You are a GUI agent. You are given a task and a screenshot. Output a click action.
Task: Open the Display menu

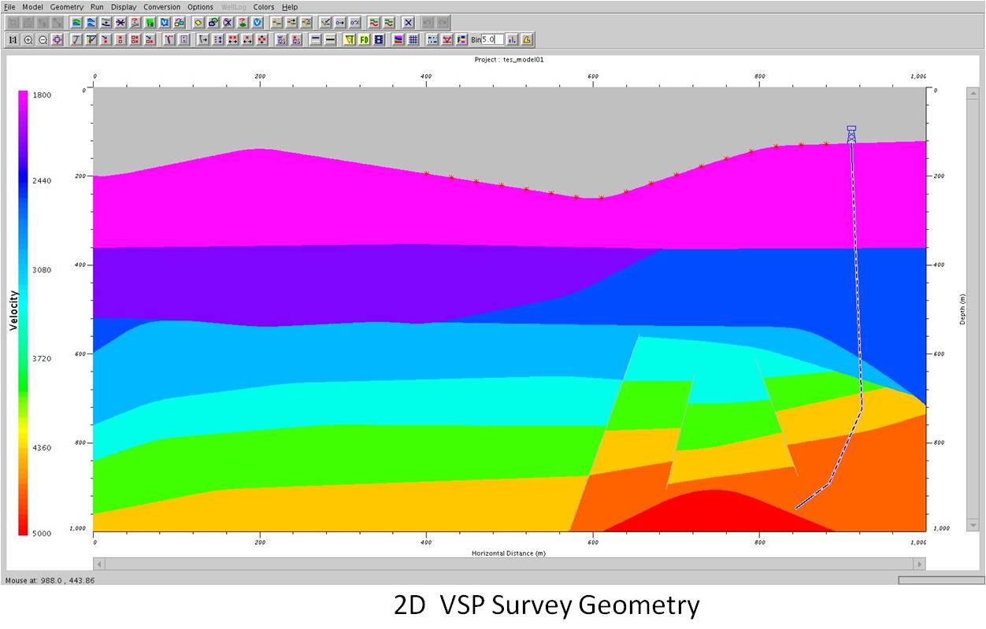123,6
